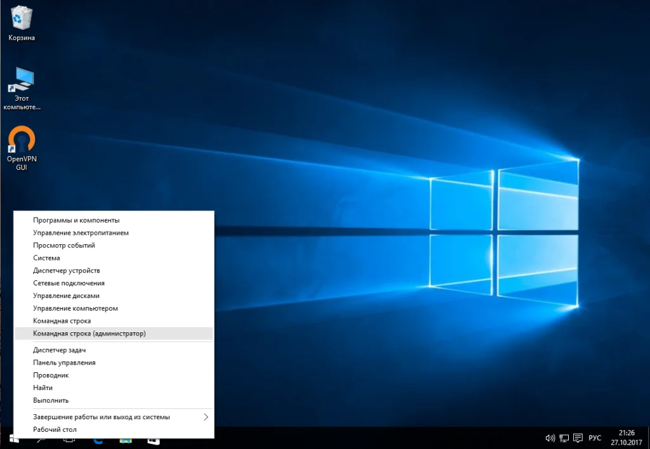Click Выполнить to open Run dialog
Viewport: 650px width, 449px height.
pyautogui.click(x=51, y=400)
